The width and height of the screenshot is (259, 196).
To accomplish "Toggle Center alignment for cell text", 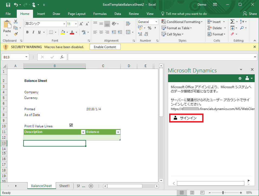I will point(101,32).
